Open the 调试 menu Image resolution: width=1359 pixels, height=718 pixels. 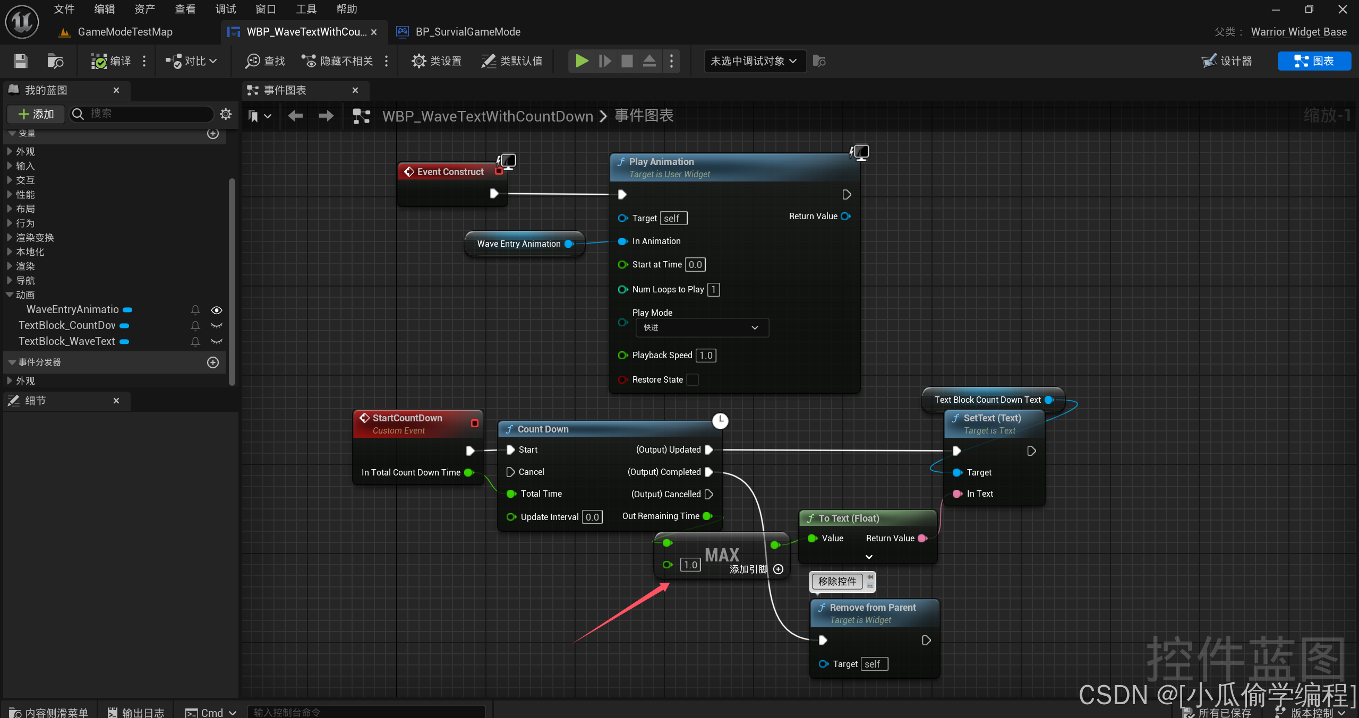click(225, 9)
